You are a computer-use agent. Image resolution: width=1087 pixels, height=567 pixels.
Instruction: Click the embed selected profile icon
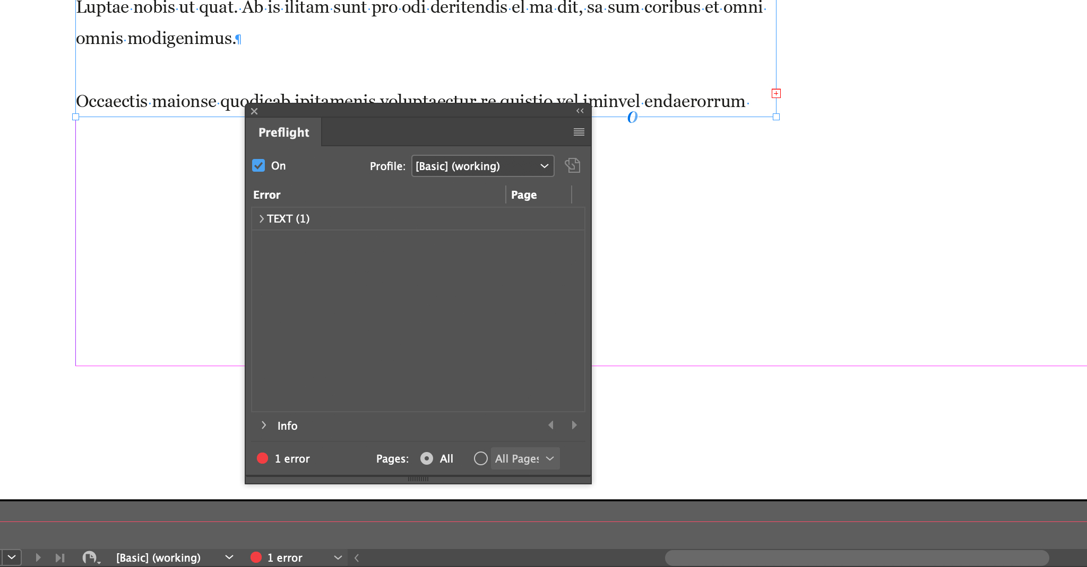click(572, 165)
